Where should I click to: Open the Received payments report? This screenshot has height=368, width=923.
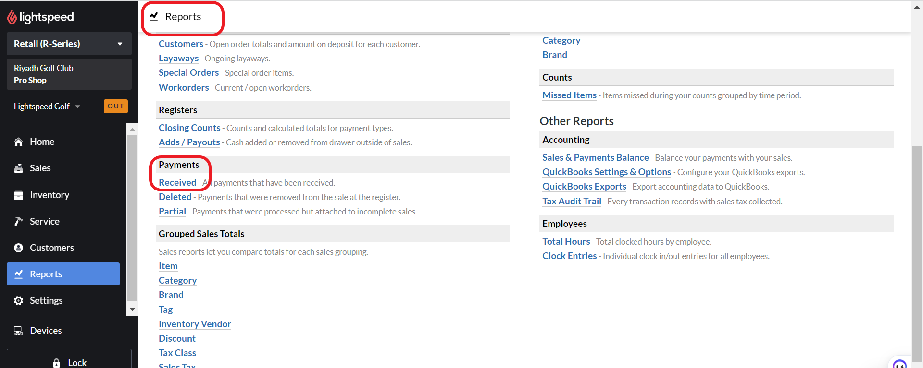pyautogui.click(x=177, y=182)
